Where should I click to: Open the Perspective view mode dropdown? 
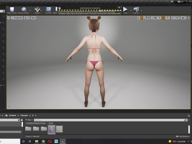pyautogui.click(x=17, y=18)
